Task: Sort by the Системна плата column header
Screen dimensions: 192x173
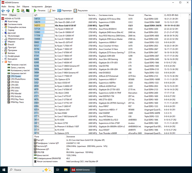Action: pyautogui.click(x=113, y=15)
